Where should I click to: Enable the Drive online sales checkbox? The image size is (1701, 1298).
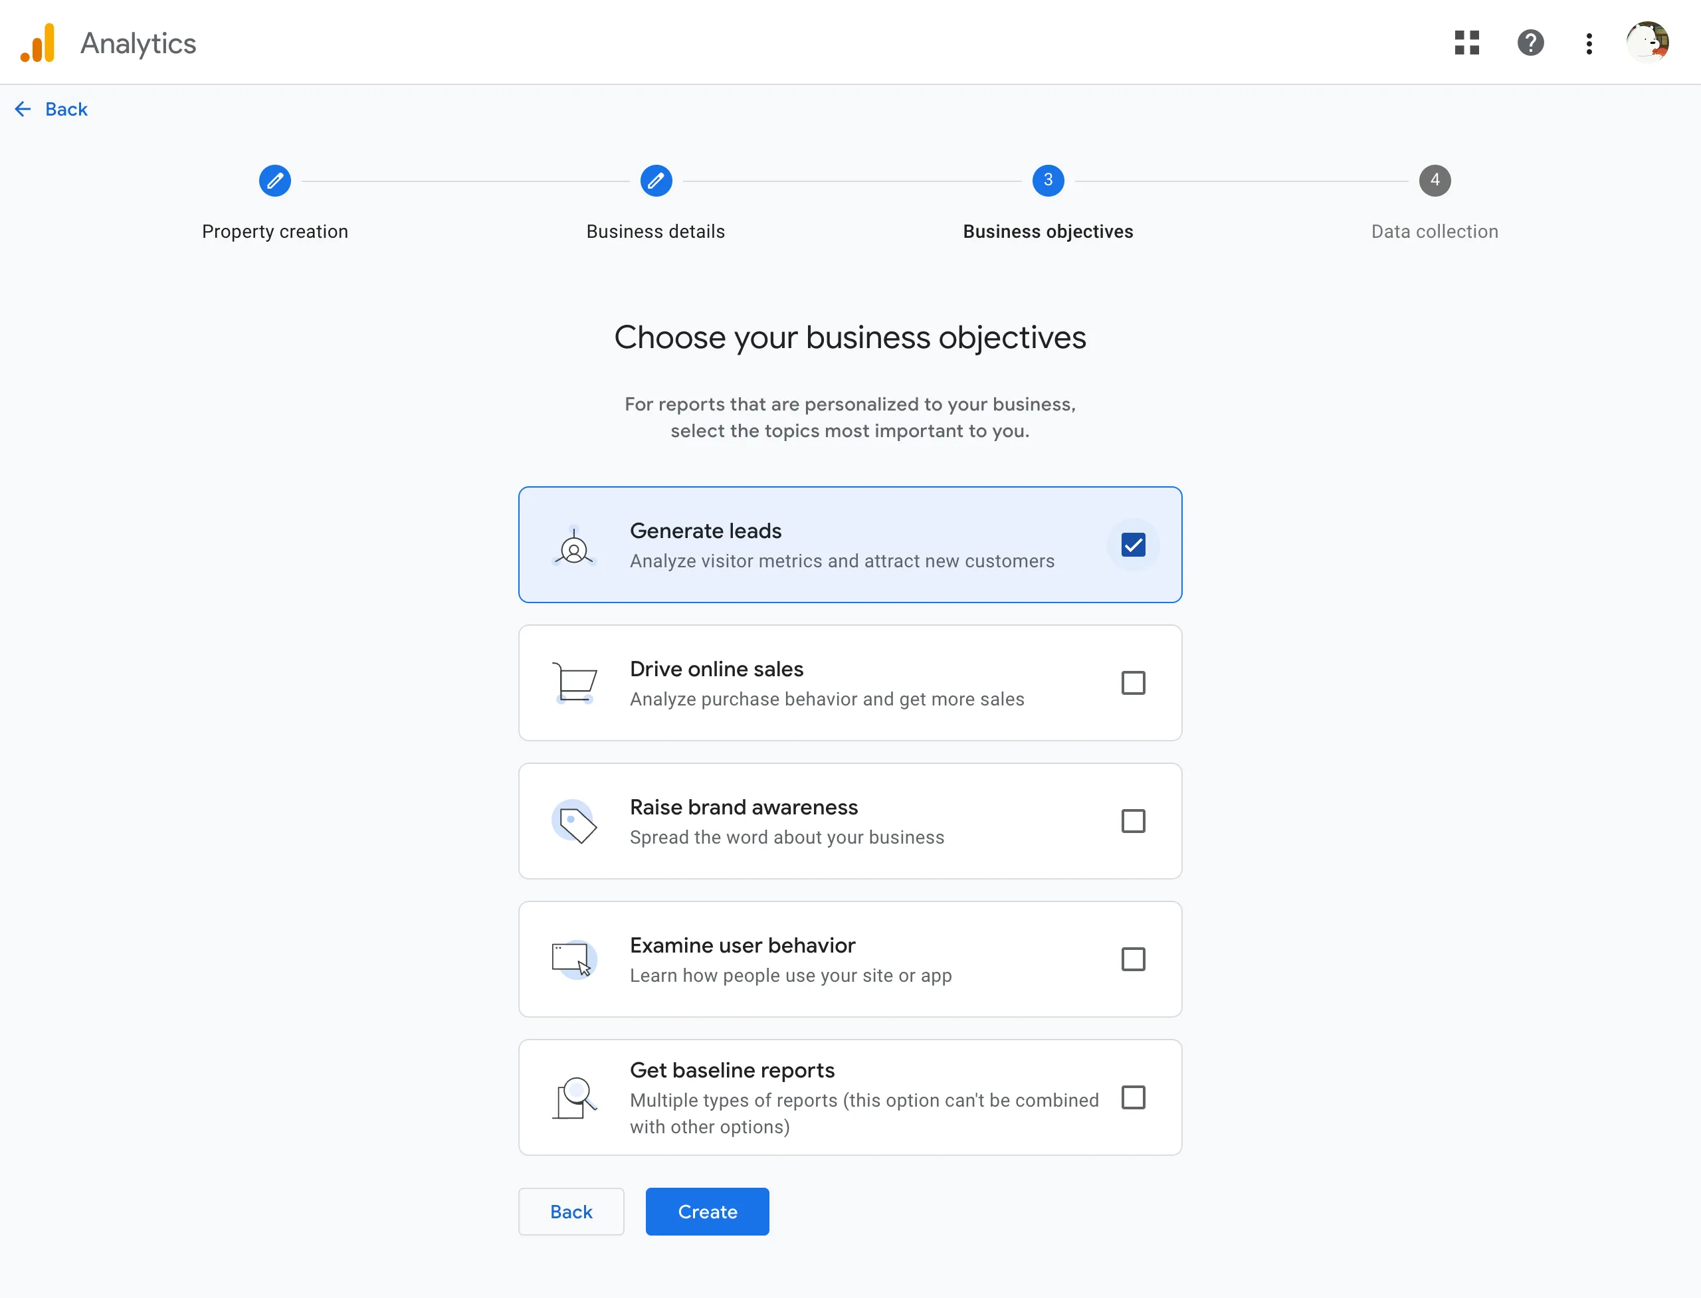1132,682
